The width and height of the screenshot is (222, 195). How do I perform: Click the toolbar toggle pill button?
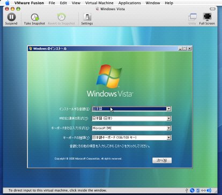coord(212,9)
